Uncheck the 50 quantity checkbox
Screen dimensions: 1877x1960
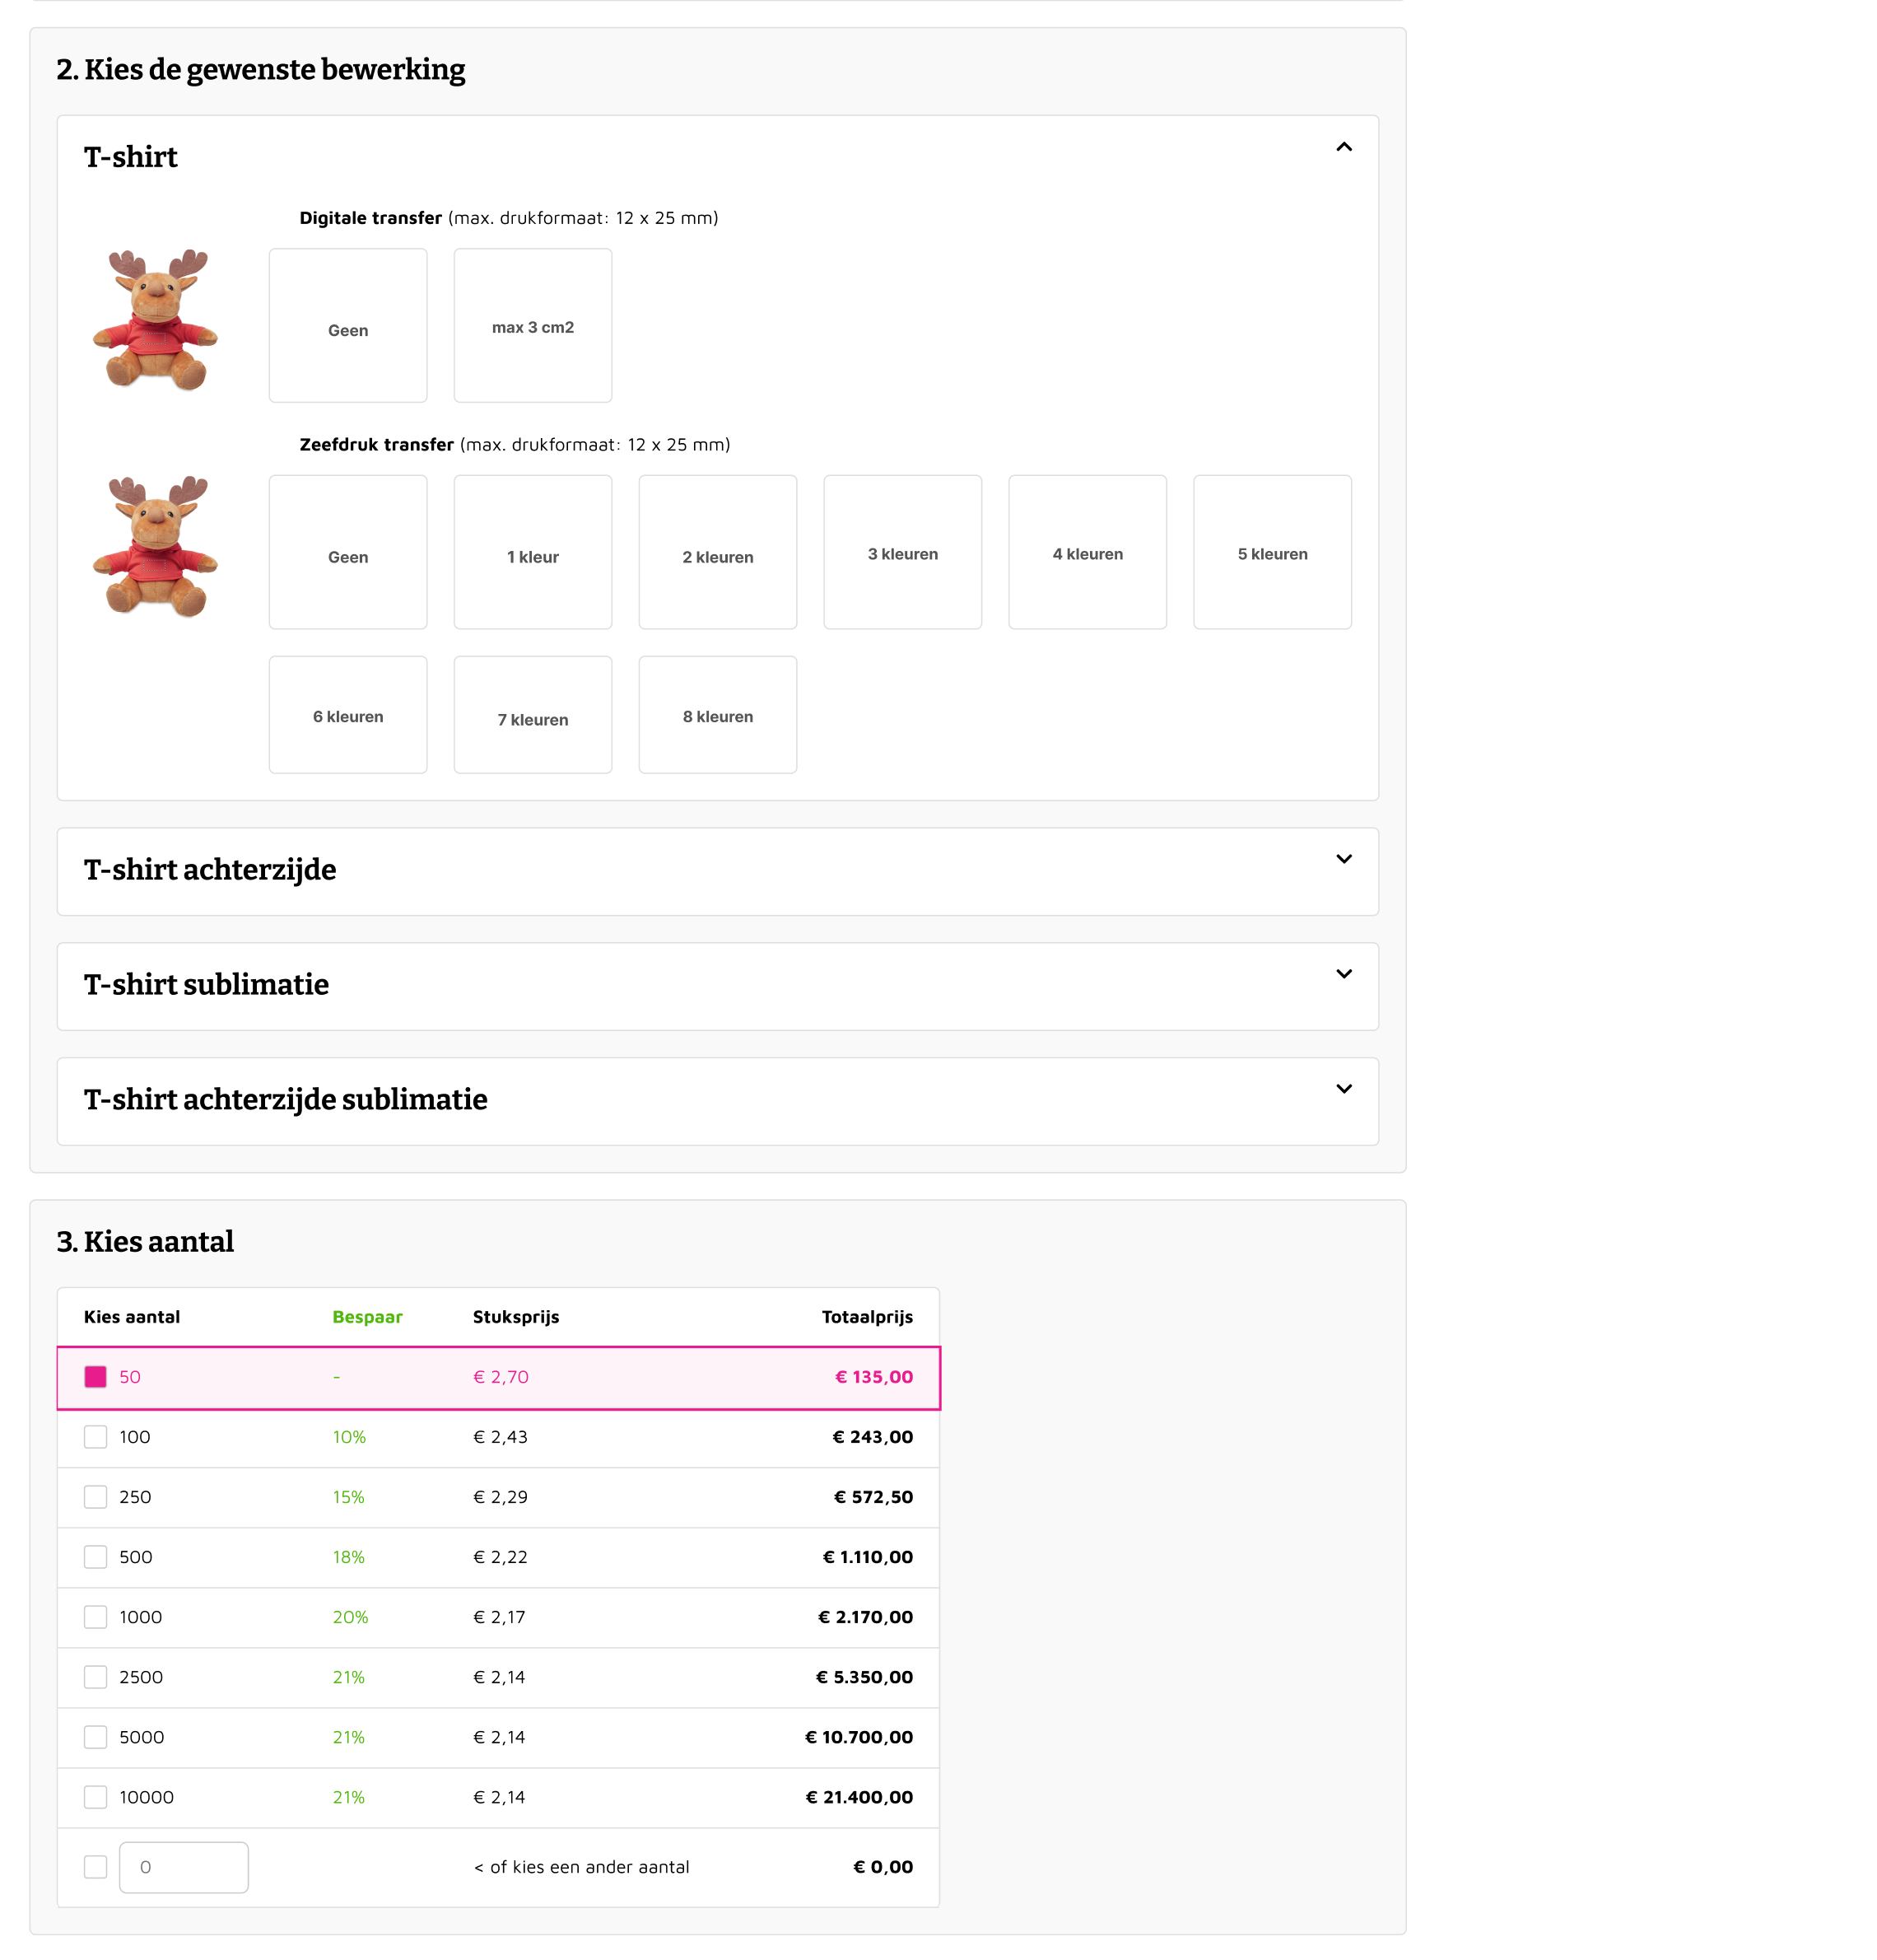(96, 1377)
